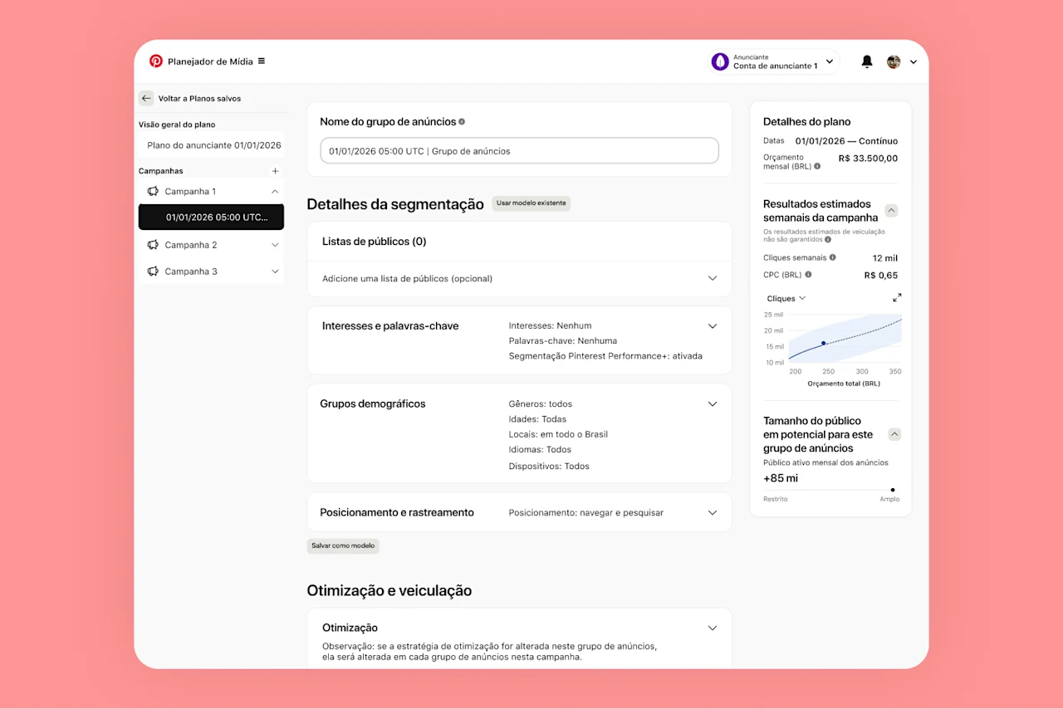
Task: Click the Usar modelo existente button
Action: point(531,203)
